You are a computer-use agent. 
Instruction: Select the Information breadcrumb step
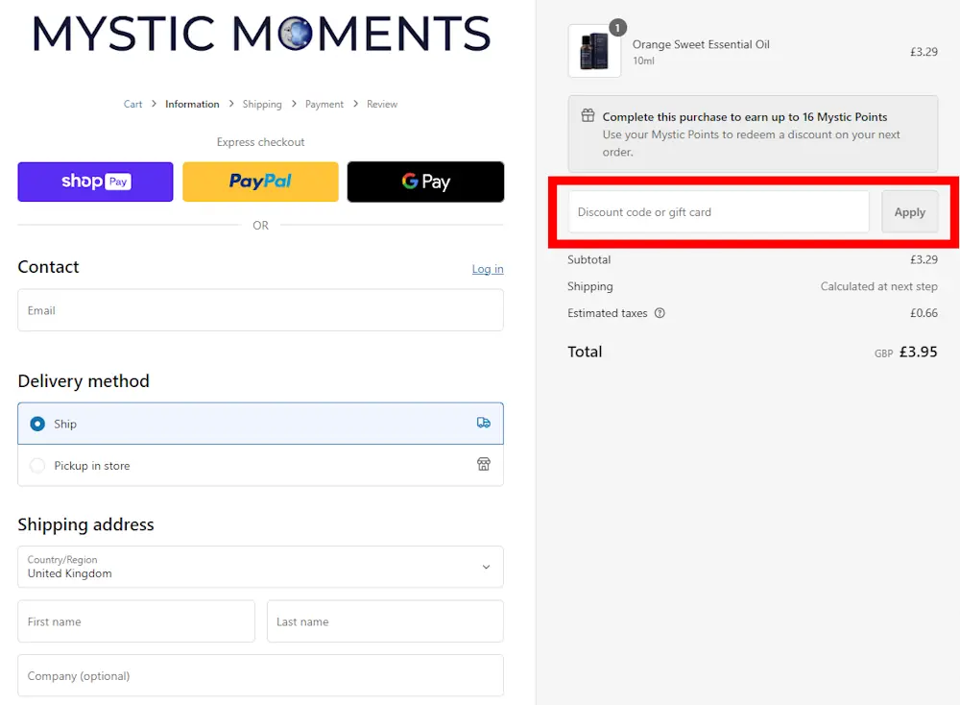(192, 104)
